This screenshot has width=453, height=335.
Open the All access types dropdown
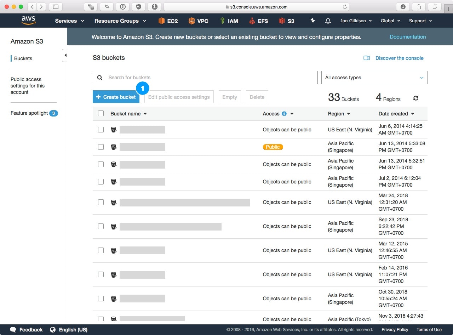point(374,78)
